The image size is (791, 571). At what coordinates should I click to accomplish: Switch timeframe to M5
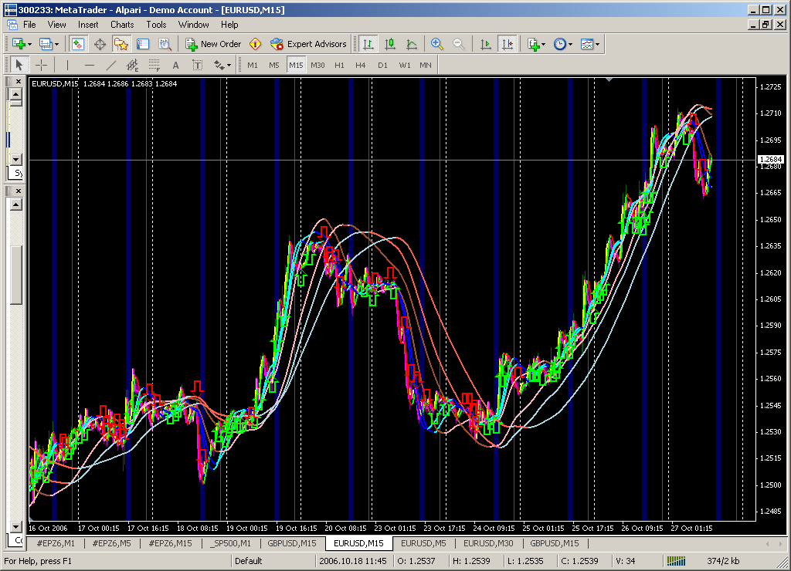coord(274,65)
